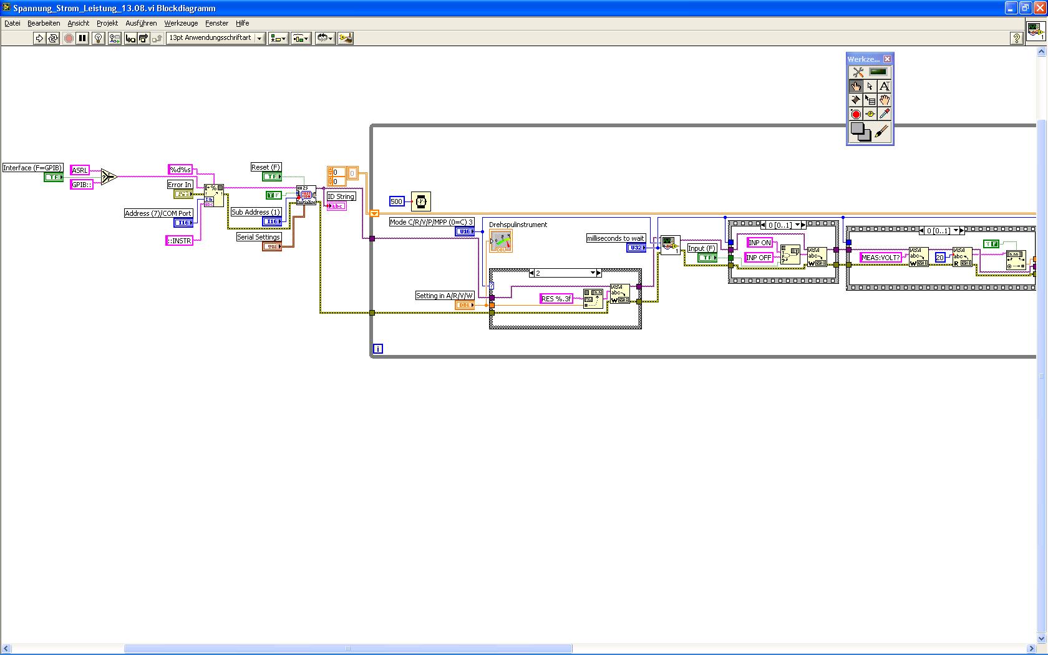Click the INP ON string constant
Screen dimensions: 1048x655
[x=760, y=243]
